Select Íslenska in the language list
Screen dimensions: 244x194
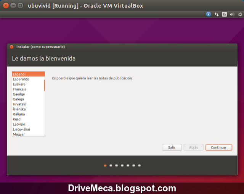coord(28,109)
